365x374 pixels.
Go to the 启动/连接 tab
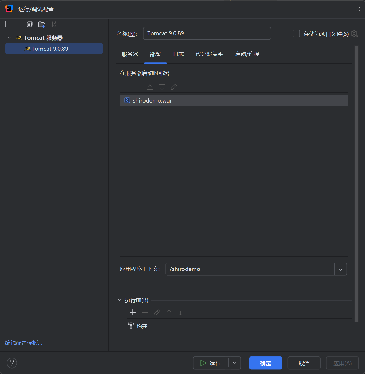[247, 54]
